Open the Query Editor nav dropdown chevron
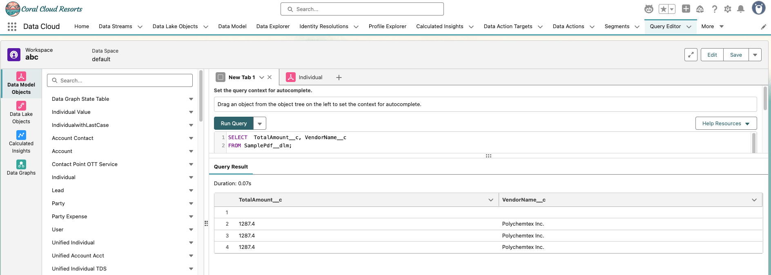This screenshot has width=771, height=275. pyautogui.click(x=689, y=27)
